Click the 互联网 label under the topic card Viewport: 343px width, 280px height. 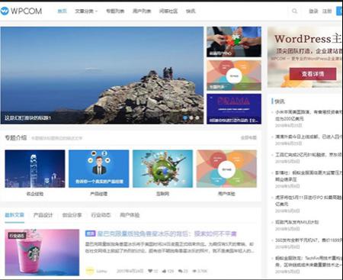[x=162, y=194]
